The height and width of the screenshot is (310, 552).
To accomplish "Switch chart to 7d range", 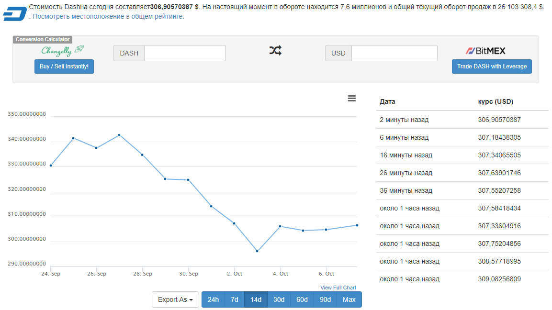I will click(235, 299).
